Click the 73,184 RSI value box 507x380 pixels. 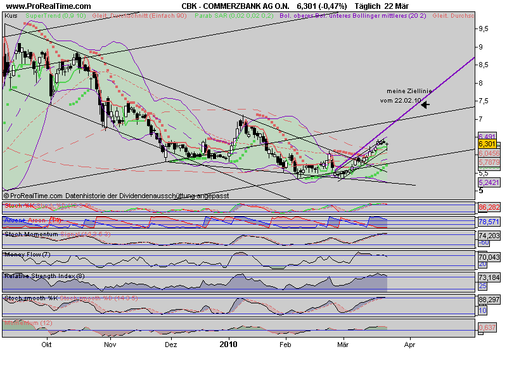pyautogui.click(x=489, y=277)
